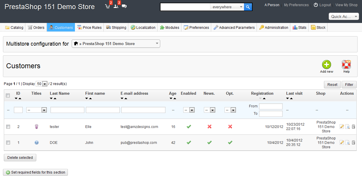The width and height of the screenshot is (362, 178).
Task: Click the E-mail address filter field
Action: click(x=143, y=110)
